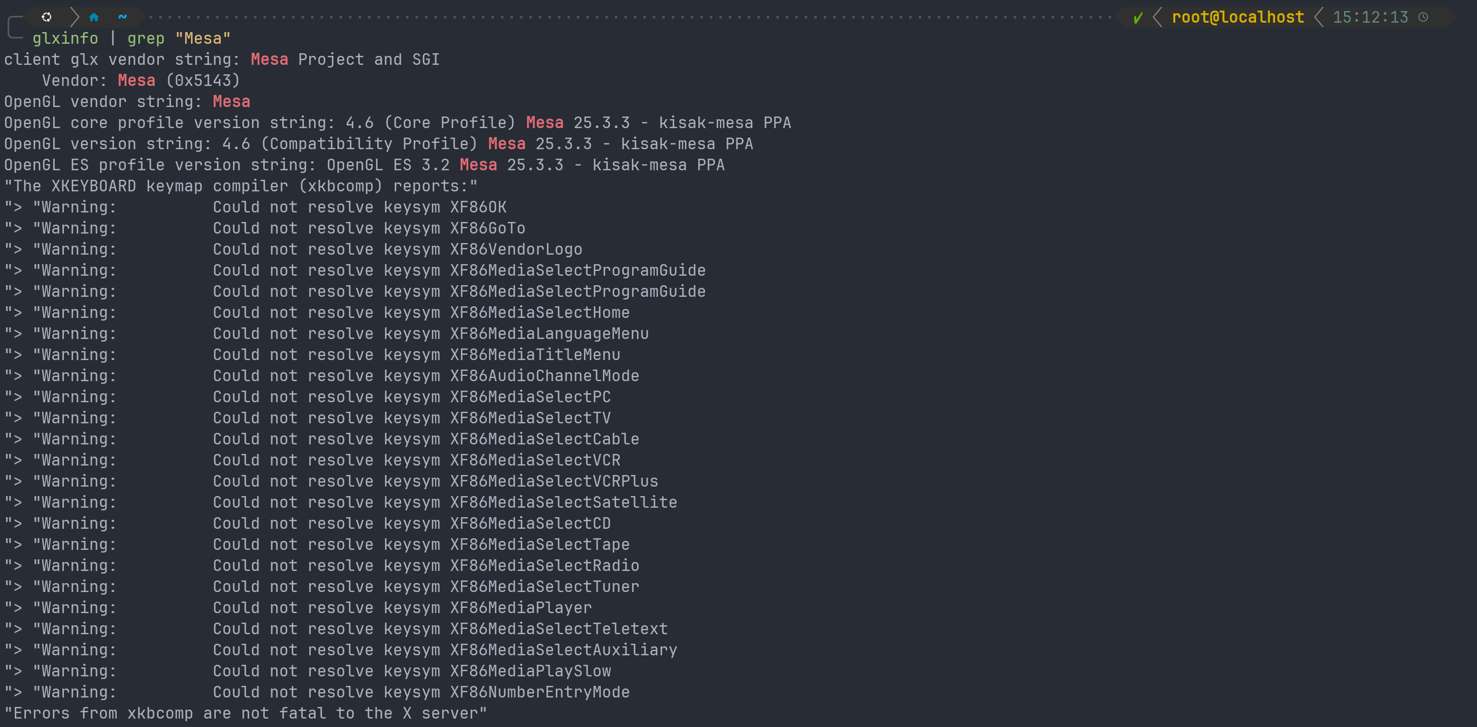Click the blue tilde directory symbol
This screenshot has height=727, width=1477.
tap(122, 17)
